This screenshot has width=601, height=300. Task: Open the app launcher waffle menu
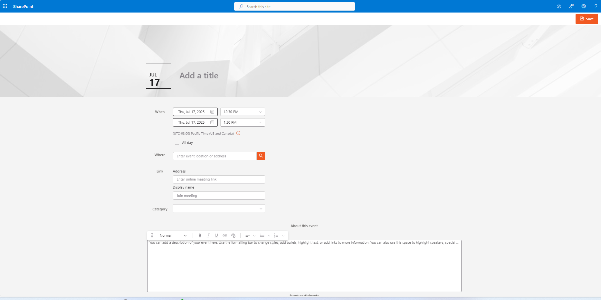(5, 6)
